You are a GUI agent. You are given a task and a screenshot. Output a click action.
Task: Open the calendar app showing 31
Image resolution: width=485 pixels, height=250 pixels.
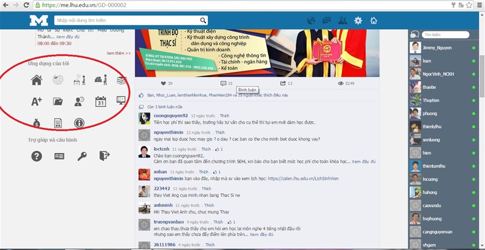100,101
